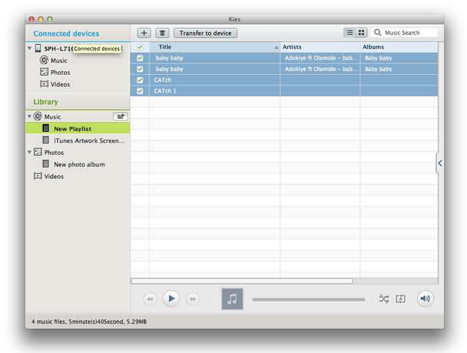Screen dimensions: 467x353
Task: Click the New photo album list icon
Action: pyautogui.click(x=45, y=164)
